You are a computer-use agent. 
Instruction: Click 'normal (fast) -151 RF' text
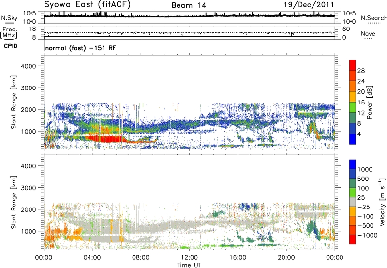pyautogui.click(x=80, y=48)
